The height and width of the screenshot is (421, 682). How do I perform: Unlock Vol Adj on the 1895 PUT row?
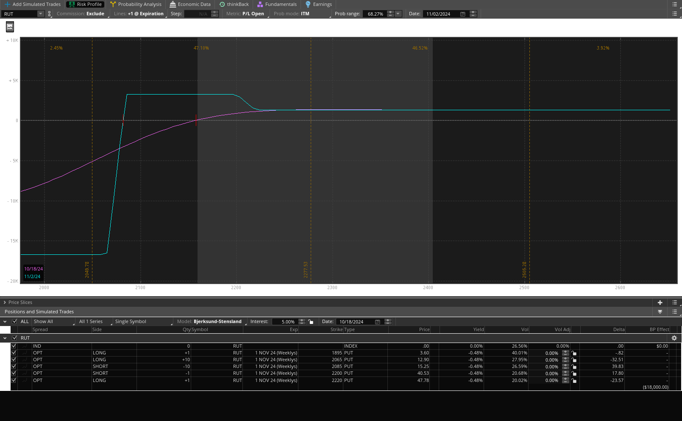tap(574, 353)
